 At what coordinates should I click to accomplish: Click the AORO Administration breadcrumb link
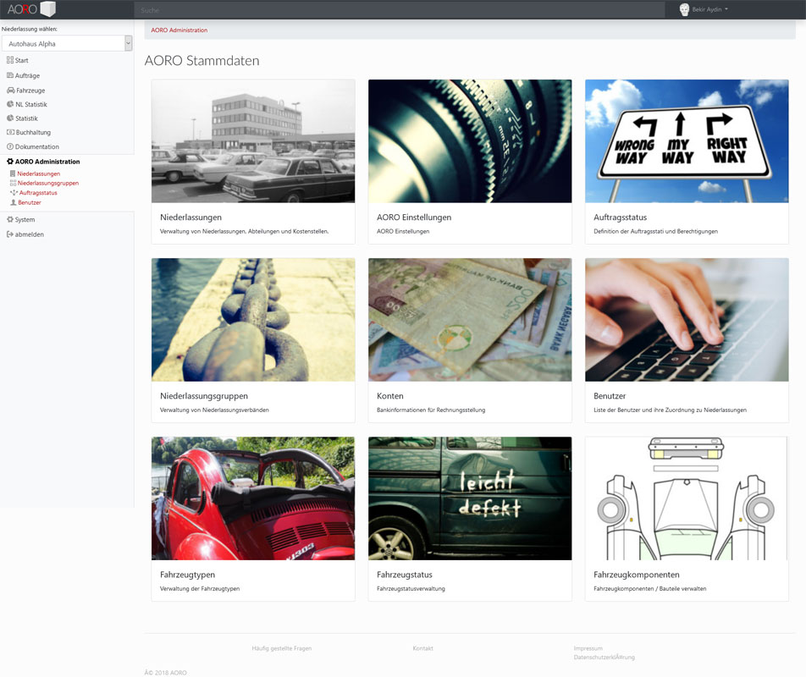coord(179,30)
